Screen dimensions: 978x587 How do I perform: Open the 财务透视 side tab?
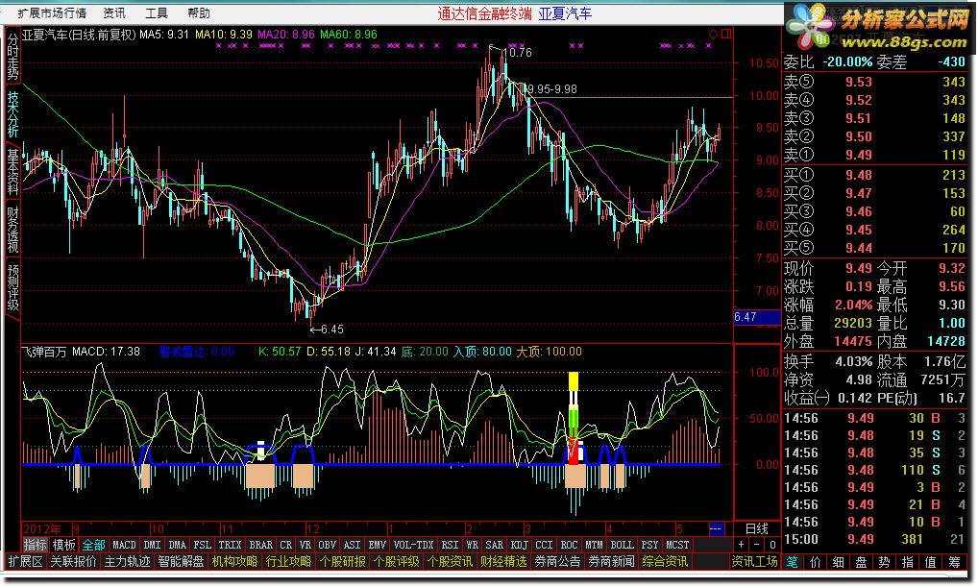[12, 231]
